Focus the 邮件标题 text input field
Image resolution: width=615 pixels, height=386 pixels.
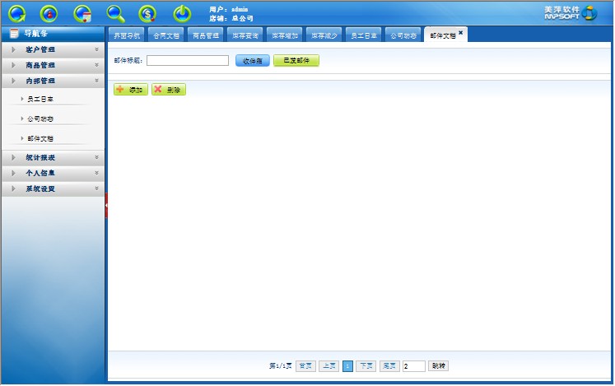click(188, 61)
